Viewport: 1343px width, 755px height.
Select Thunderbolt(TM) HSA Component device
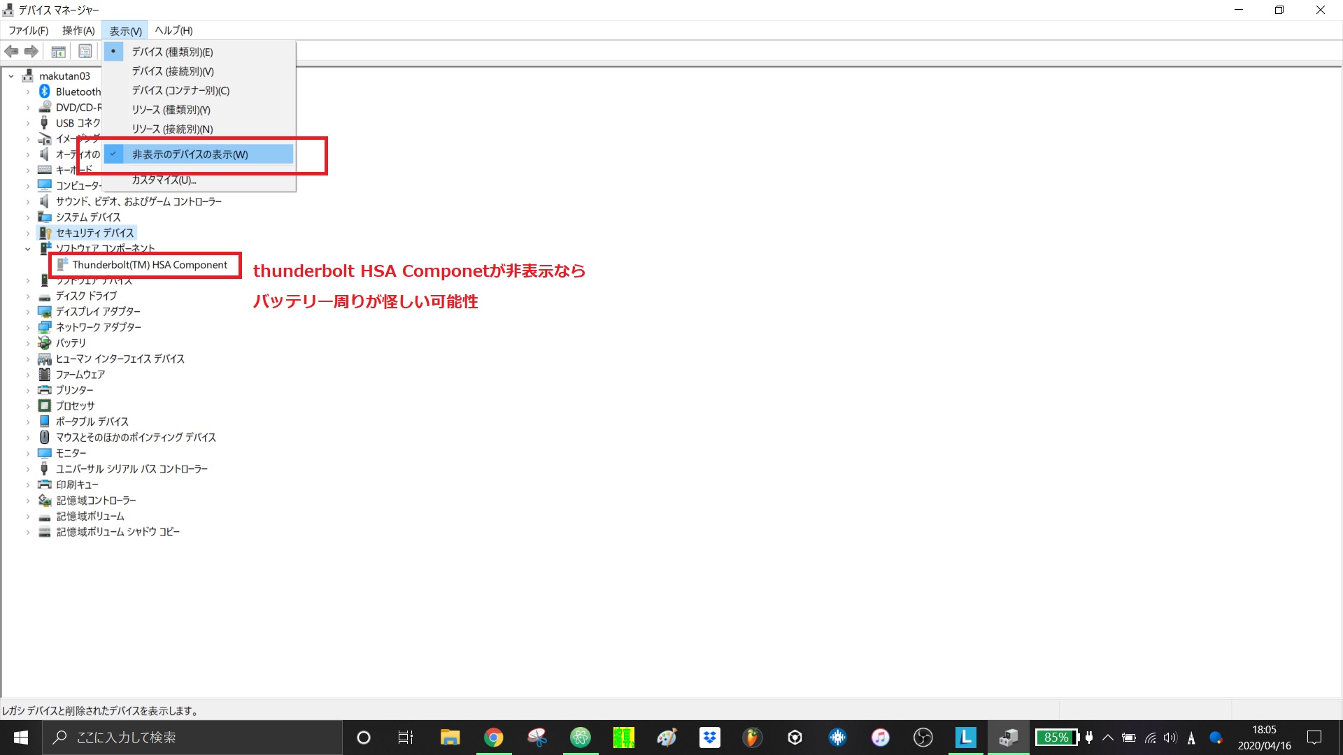(150, 265)
